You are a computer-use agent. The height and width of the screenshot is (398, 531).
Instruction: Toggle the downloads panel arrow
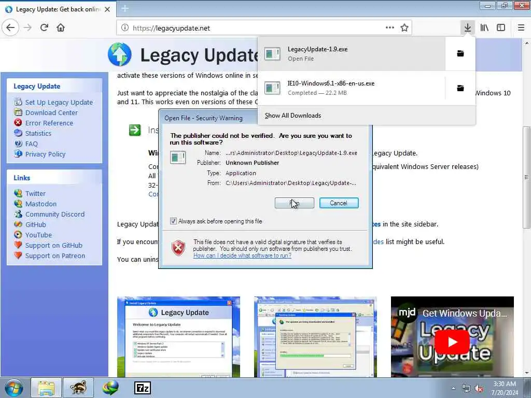tap(468, 28)
